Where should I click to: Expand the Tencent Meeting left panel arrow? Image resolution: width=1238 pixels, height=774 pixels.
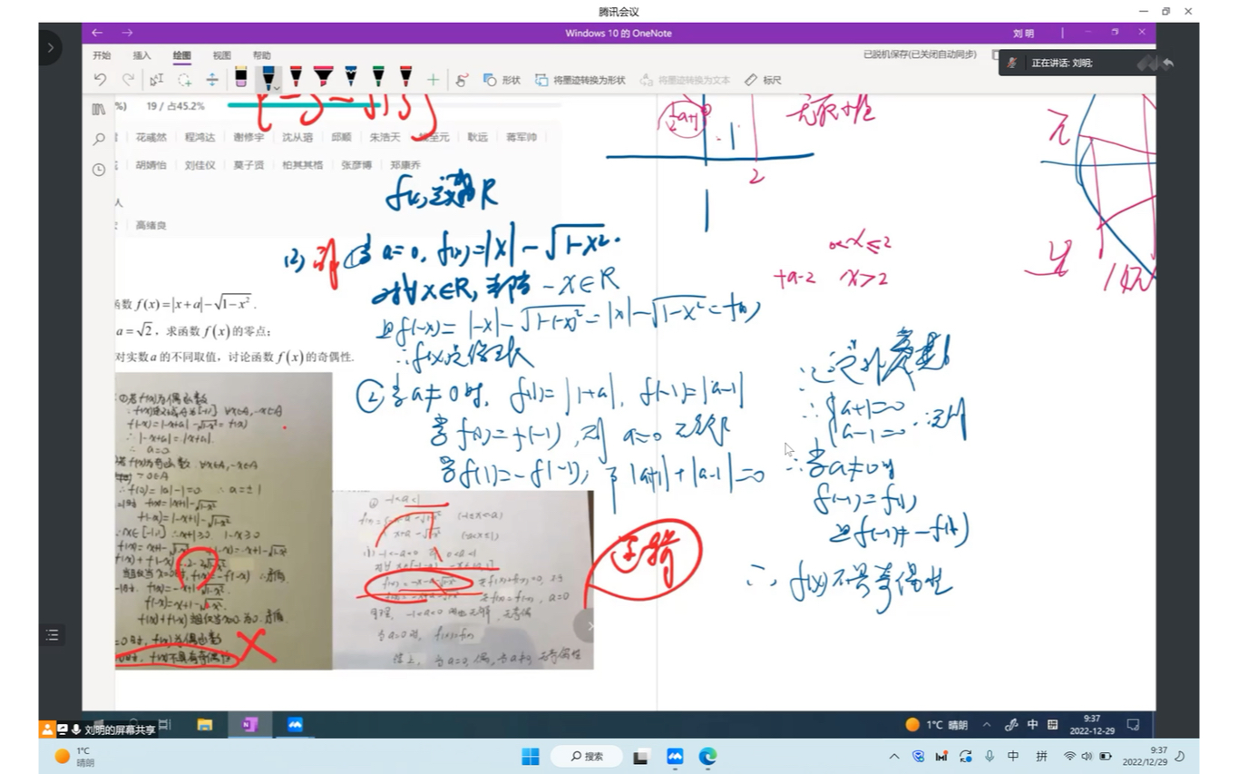click(x=50, y=47)
